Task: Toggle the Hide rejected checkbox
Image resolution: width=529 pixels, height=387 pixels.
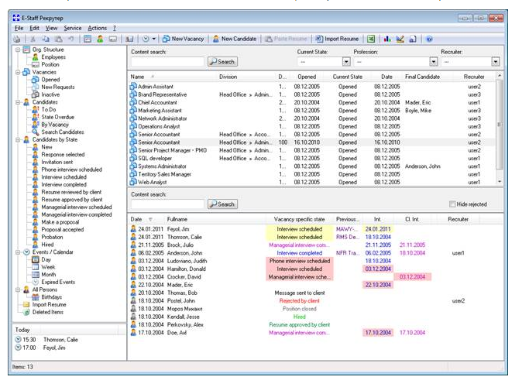Action: 452,204
